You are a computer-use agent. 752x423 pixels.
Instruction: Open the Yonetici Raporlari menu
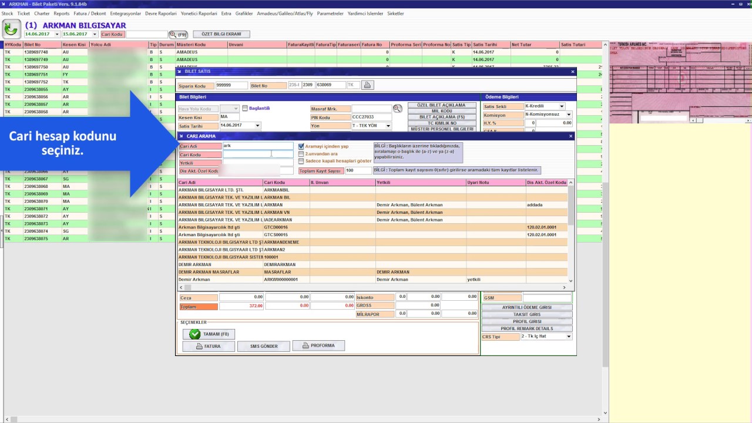point(199,14)
